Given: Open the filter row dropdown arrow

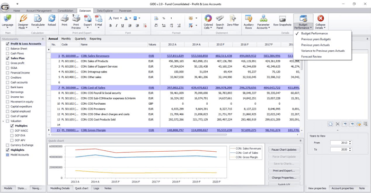Looking at the screenshot, I should [49, 50].
